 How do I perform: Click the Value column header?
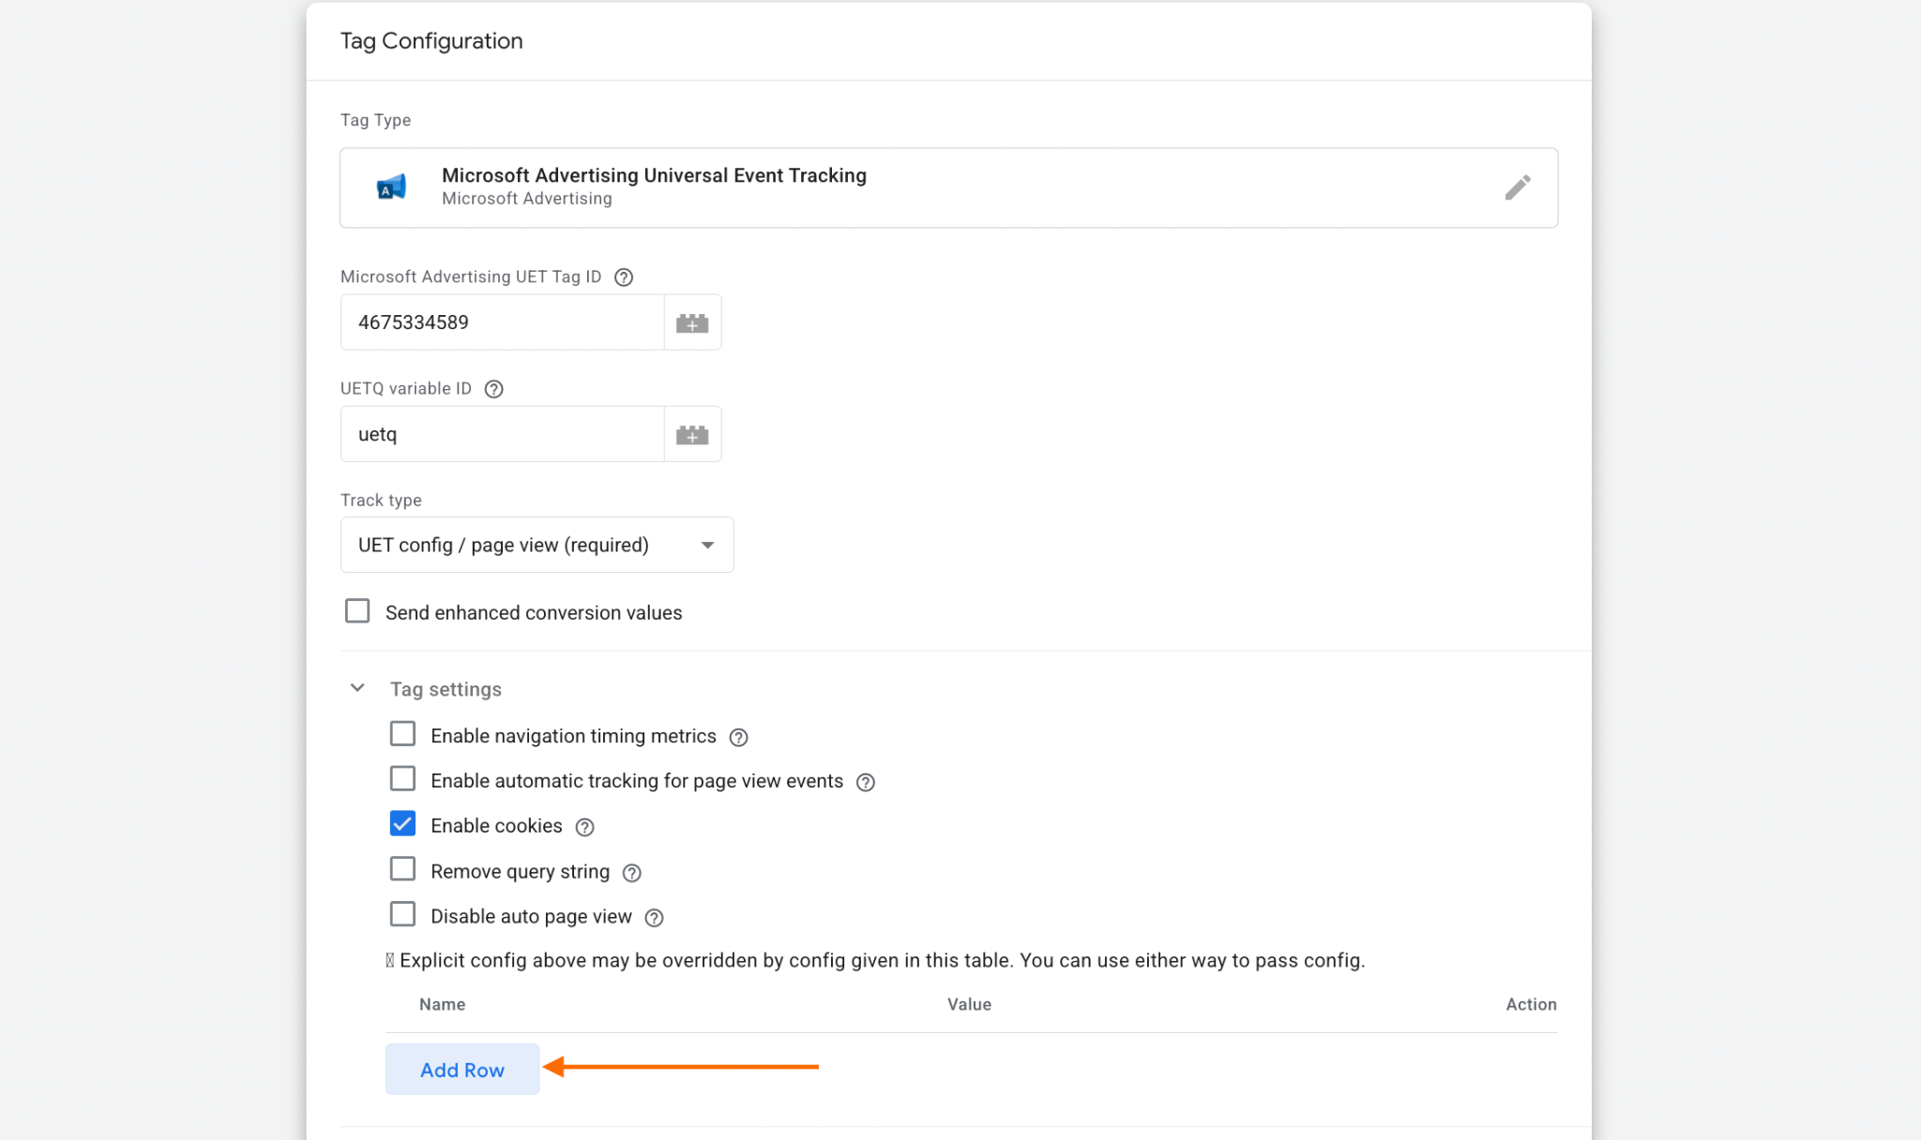[969, 1004]
